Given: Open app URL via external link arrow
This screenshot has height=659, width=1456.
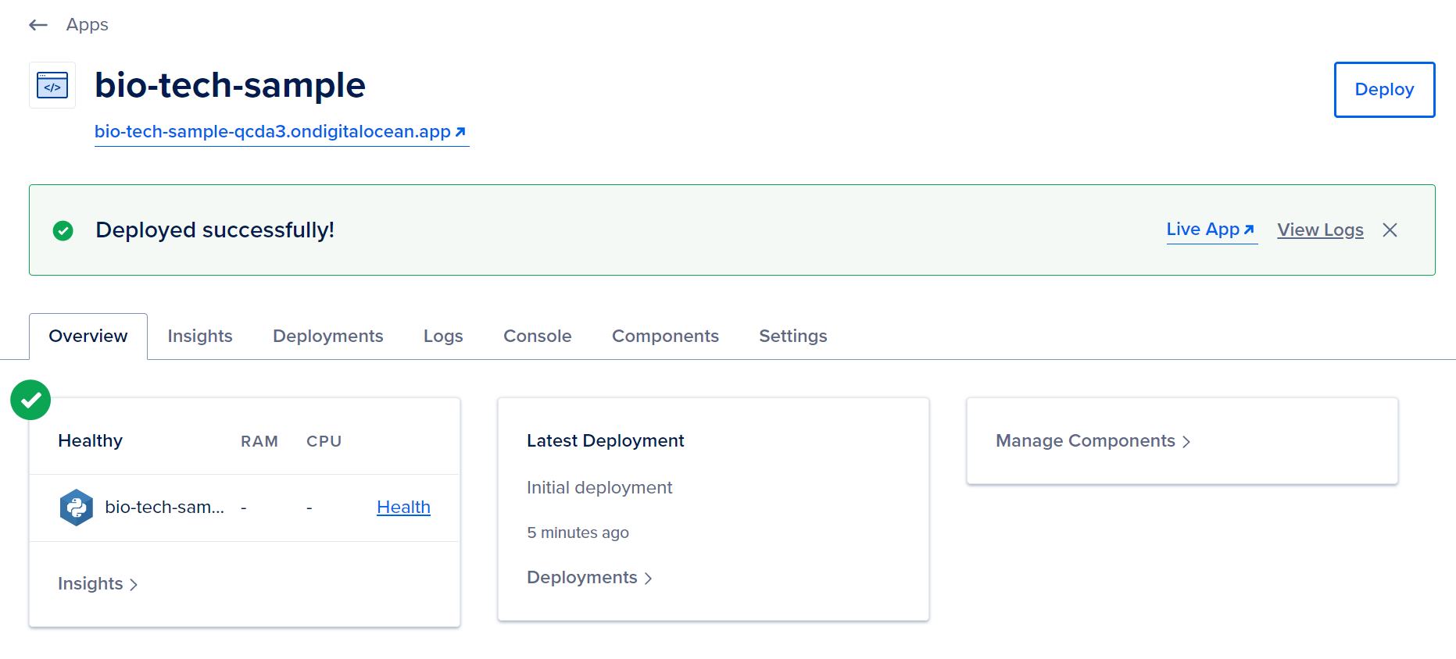Looking at the screenshot, I should point(460,132).
